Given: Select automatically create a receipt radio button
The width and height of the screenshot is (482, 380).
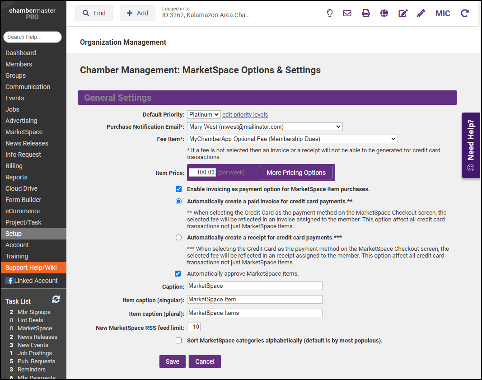Looking at the screenshot, I should tap(178, 237).
